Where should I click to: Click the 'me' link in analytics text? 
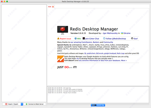[x=78, y=59]
